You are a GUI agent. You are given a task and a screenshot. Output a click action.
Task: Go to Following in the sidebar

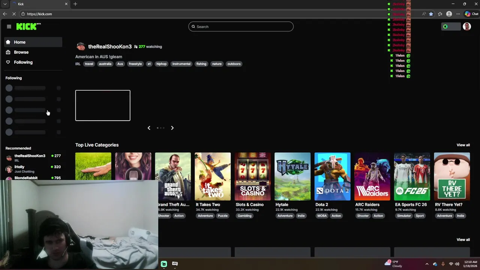[33, 62]
